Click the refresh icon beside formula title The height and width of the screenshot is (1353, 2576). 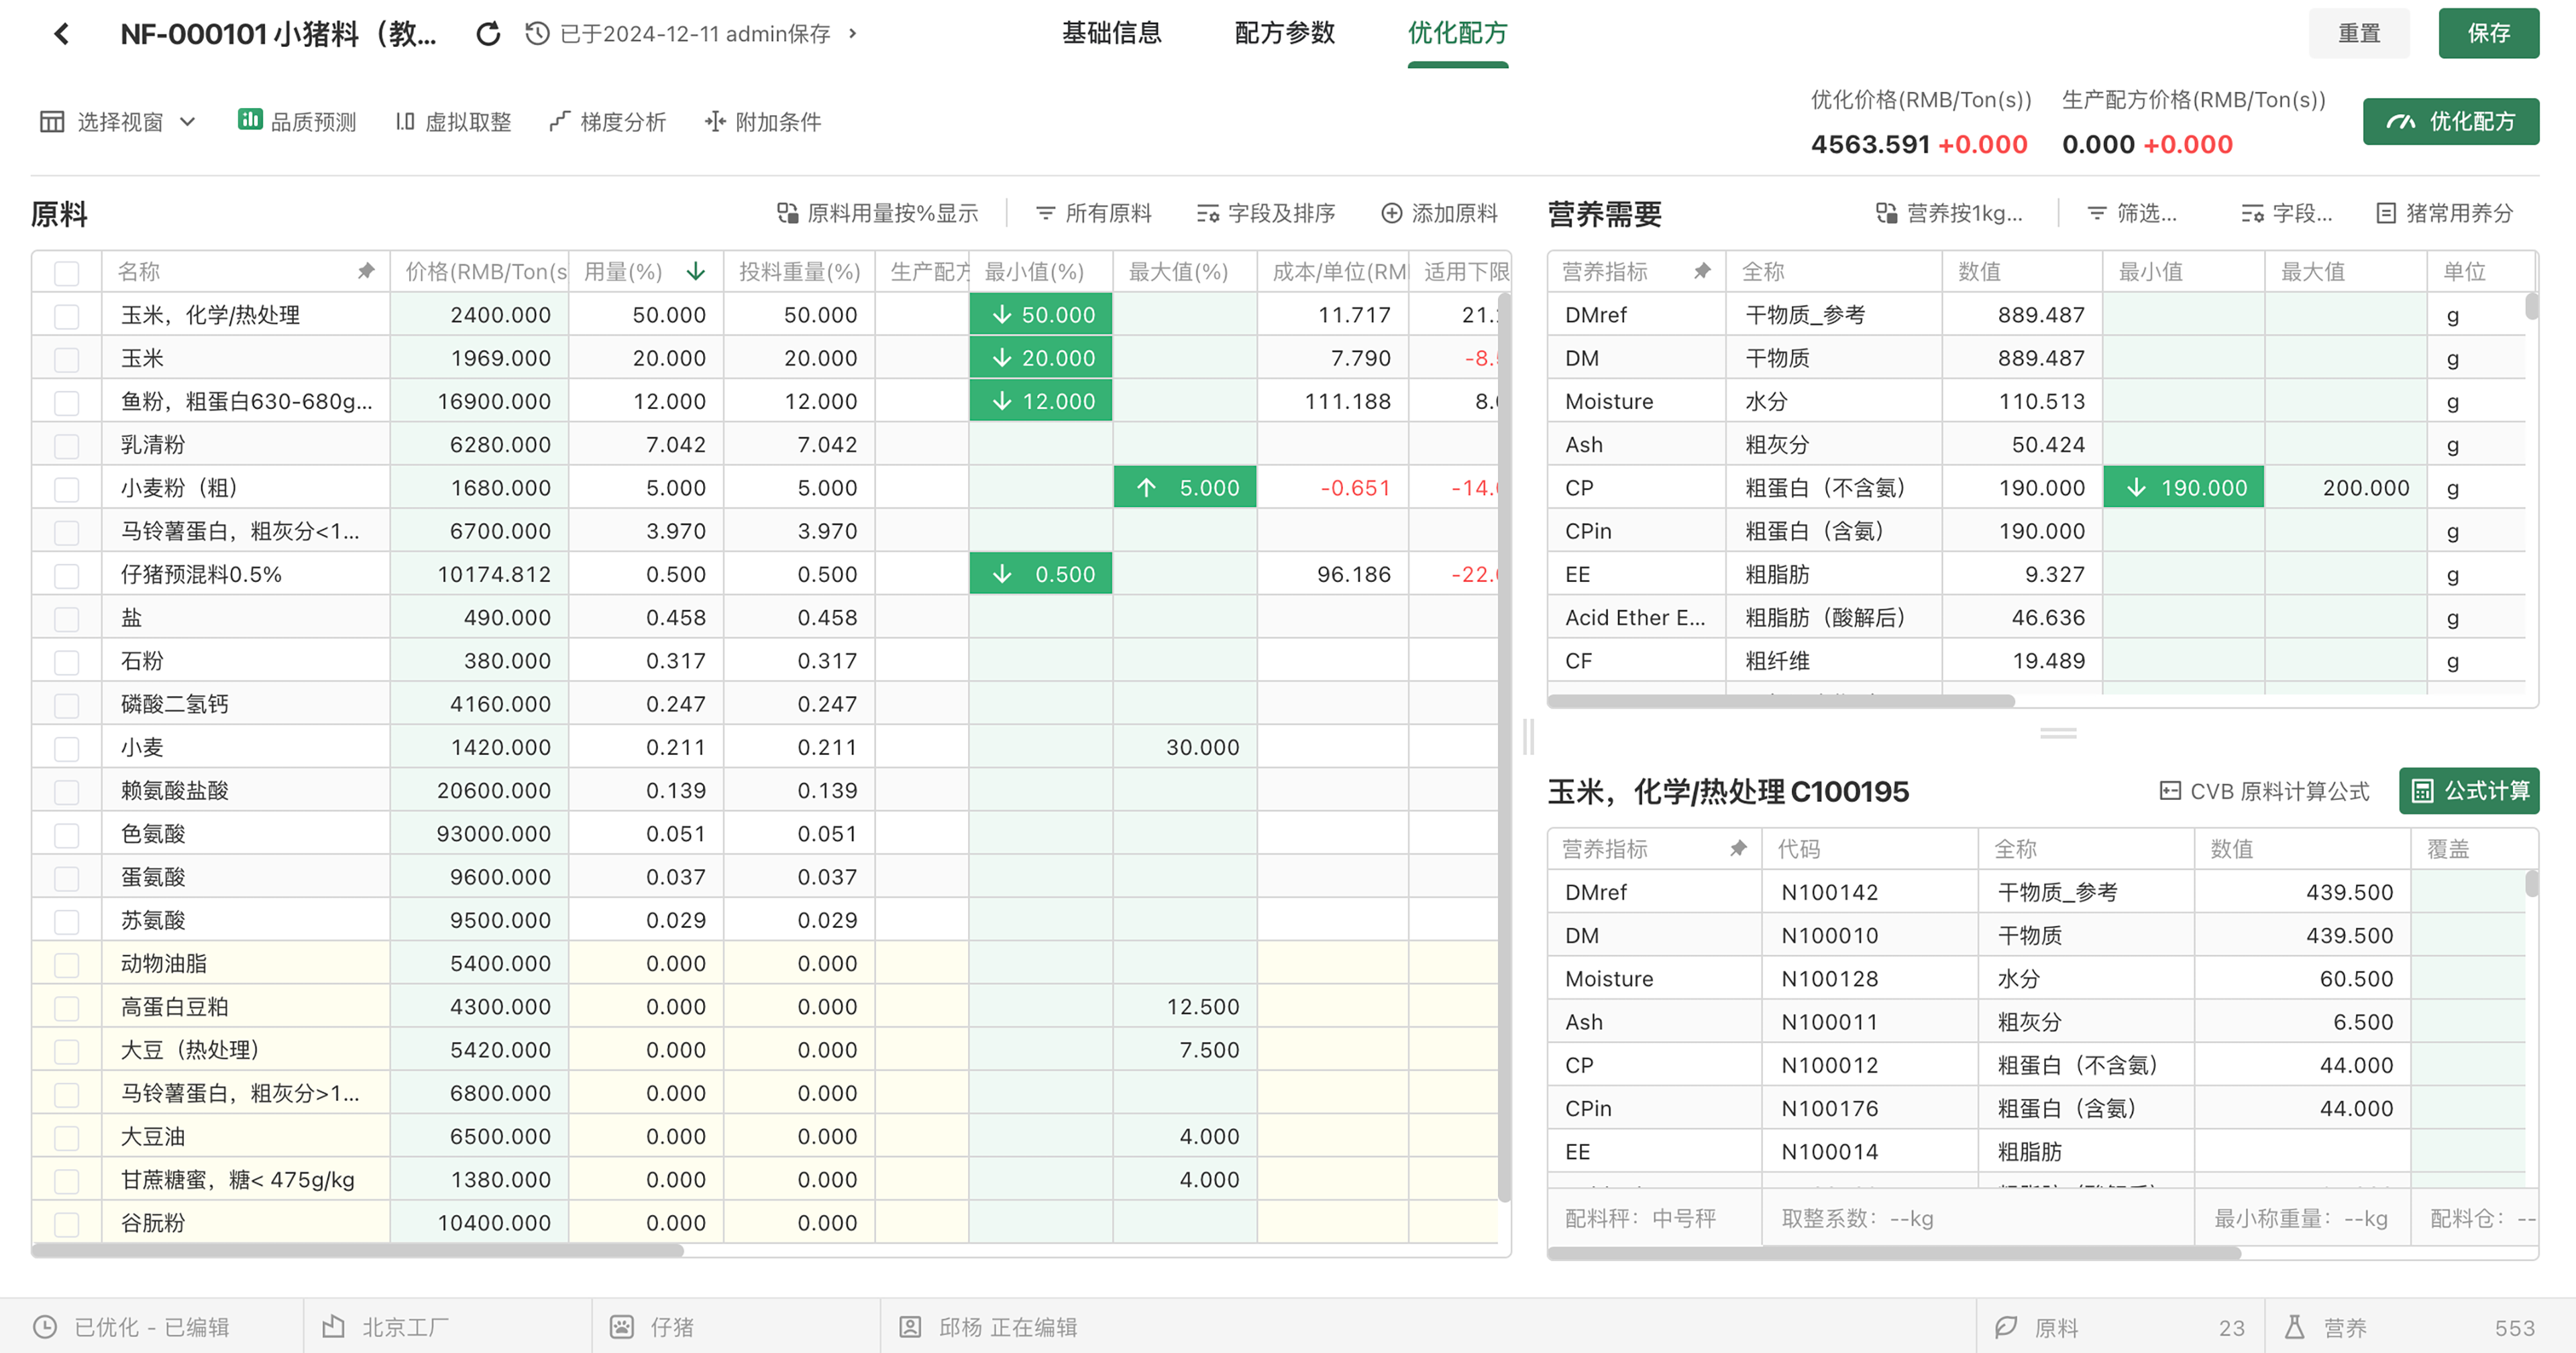click(x=488, y=34)
